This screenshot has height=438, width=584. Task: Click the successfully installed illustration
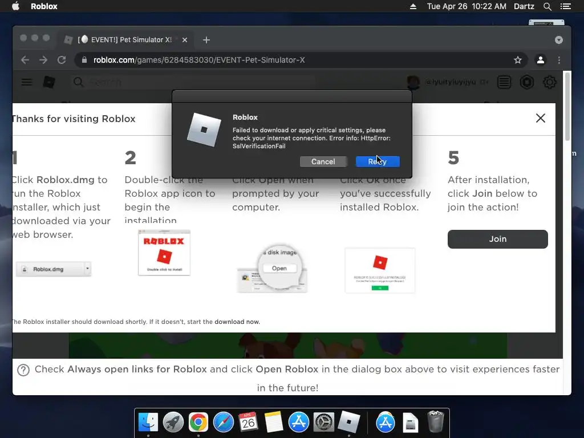(x=380, y=270)
